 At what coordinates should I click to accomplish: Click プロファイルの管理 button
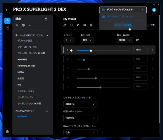123,25
